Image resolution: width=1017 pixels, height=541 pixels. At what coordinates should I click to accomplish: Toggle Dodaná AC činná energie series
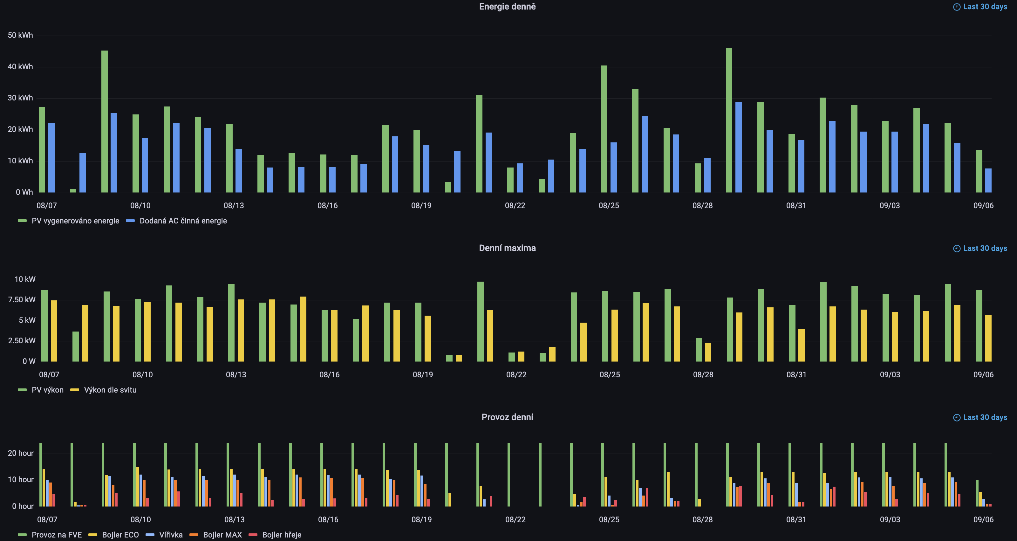click(x=183, y=221)
